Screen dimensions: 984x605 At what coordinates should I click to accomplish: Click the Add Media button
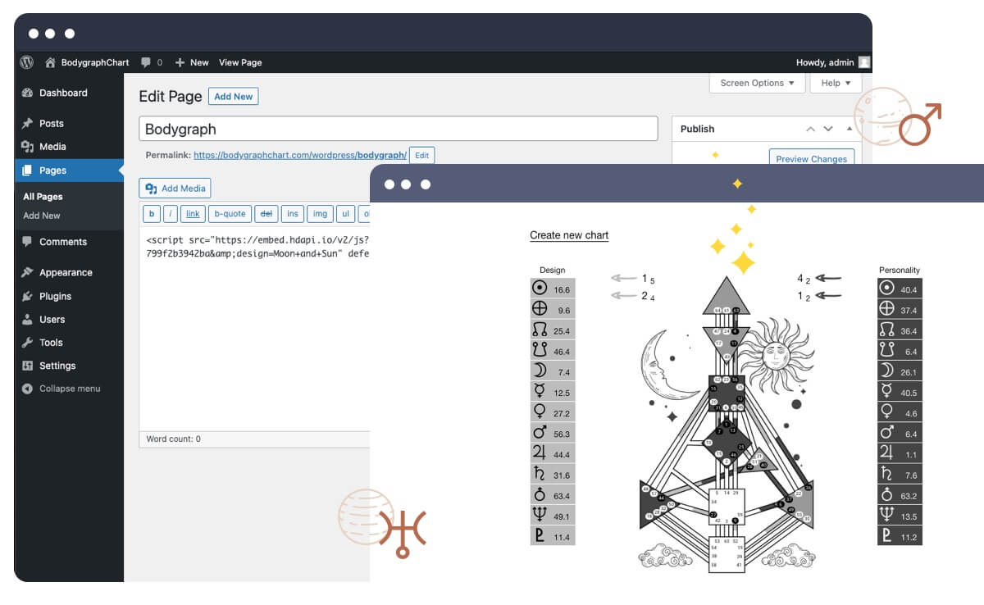click(174, 188)
